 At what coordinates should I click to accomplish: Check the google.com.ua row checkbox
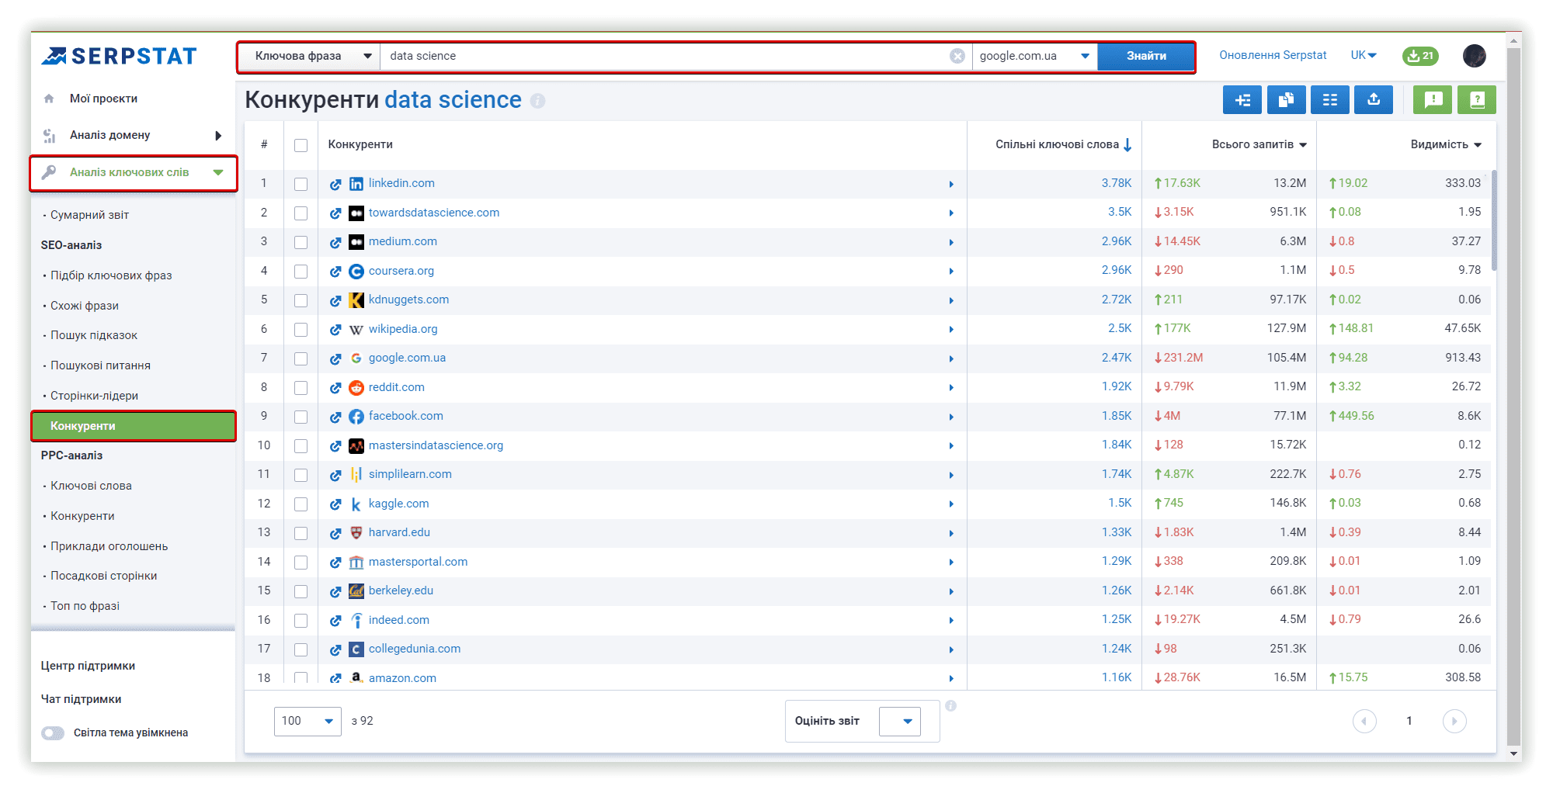301,358
